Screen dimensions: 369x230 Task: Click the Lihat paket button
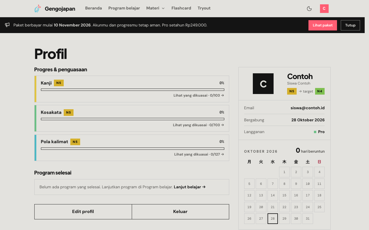(323, 25)
